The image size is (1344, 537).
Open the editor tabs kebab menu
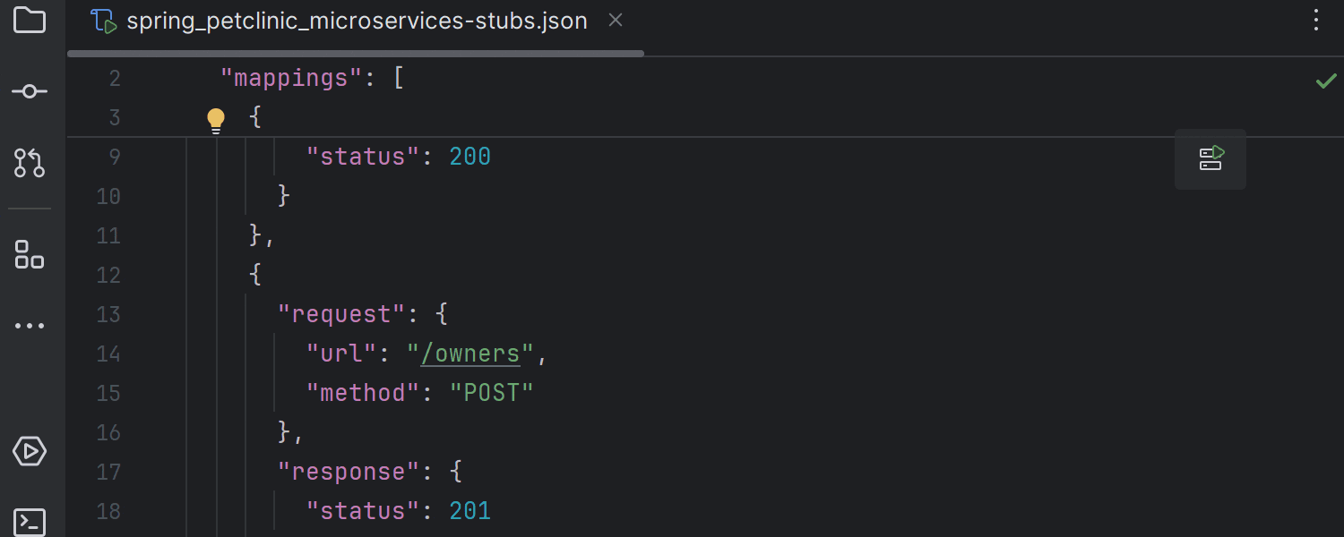(1316, 21)
